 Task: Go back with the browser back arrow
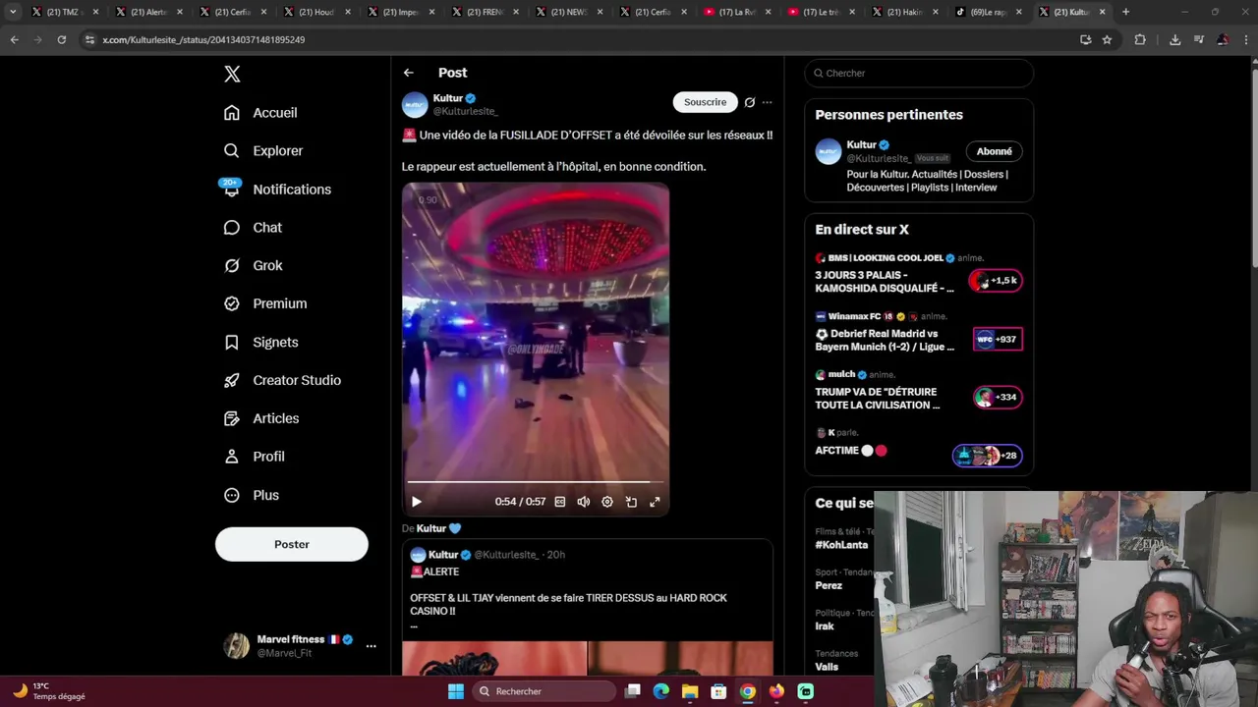click(x=14, y=39)
